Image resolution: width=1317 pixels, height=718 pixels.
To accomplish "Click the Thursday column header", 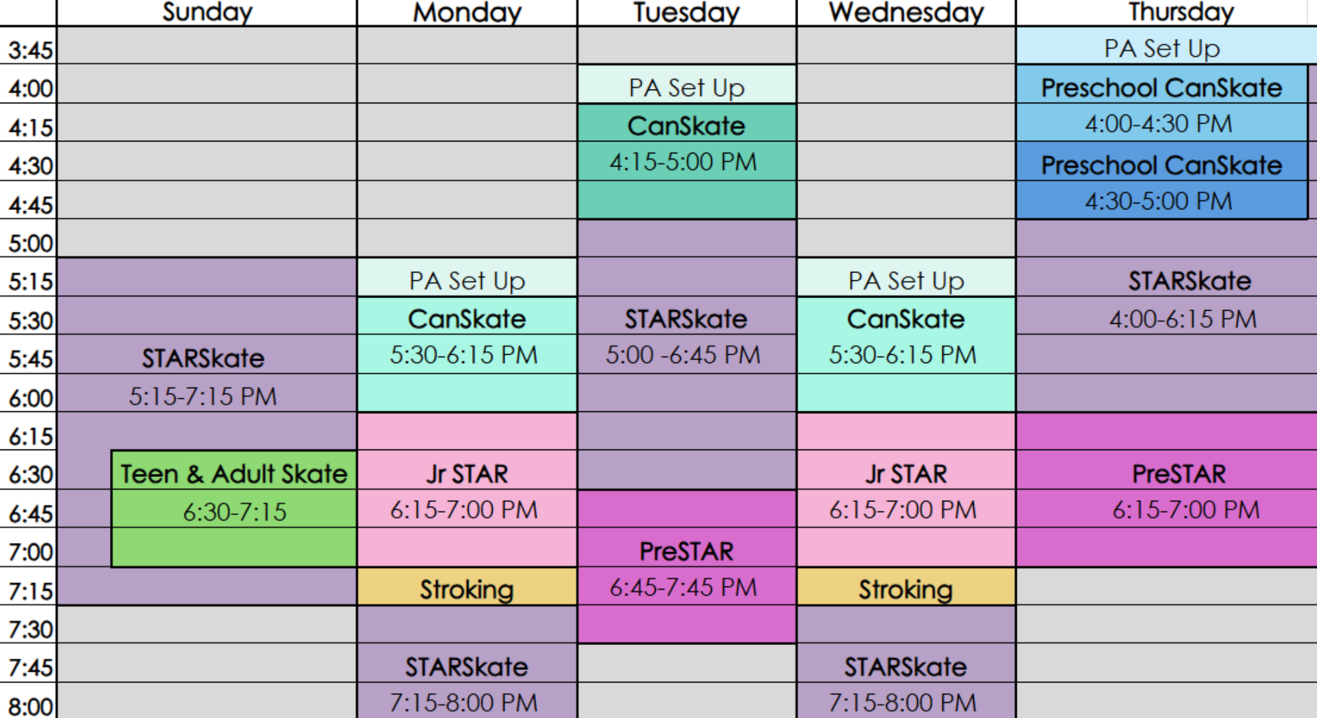I will (1181, 13).
